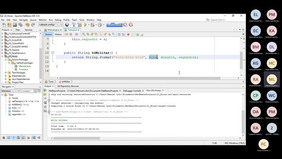Select Tuna.java in the project tree
Viewport: 282px width, 159px height.
point(23,69)
